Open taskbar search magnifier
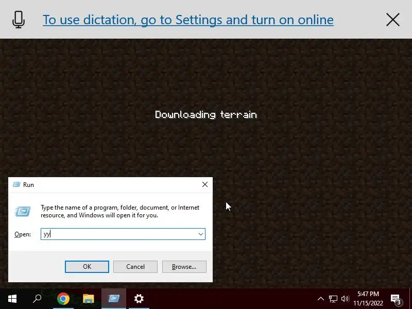 click(37, 299)
